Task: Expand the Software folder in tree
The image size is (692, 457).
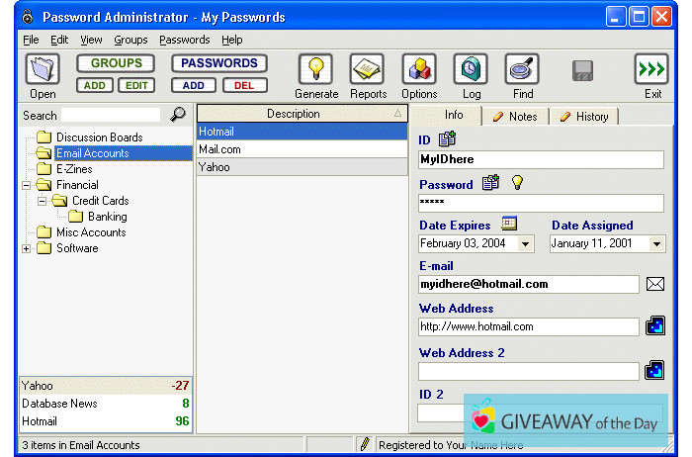Action: (x=27, y=248)
